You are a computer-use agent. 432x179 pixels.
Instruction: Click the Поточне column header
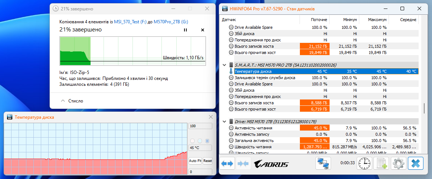tap(315, 20)
